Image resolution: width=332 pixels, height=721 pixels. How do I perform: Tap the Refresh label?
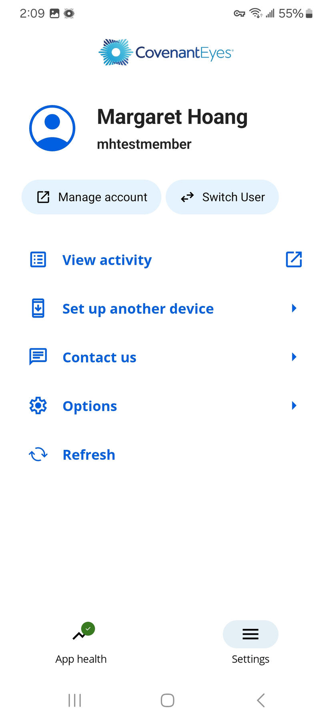pos(89,455)
